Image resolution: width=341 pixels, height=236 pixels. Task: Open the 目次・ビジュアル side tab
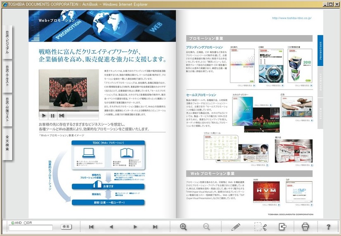[x=7, y=42]
